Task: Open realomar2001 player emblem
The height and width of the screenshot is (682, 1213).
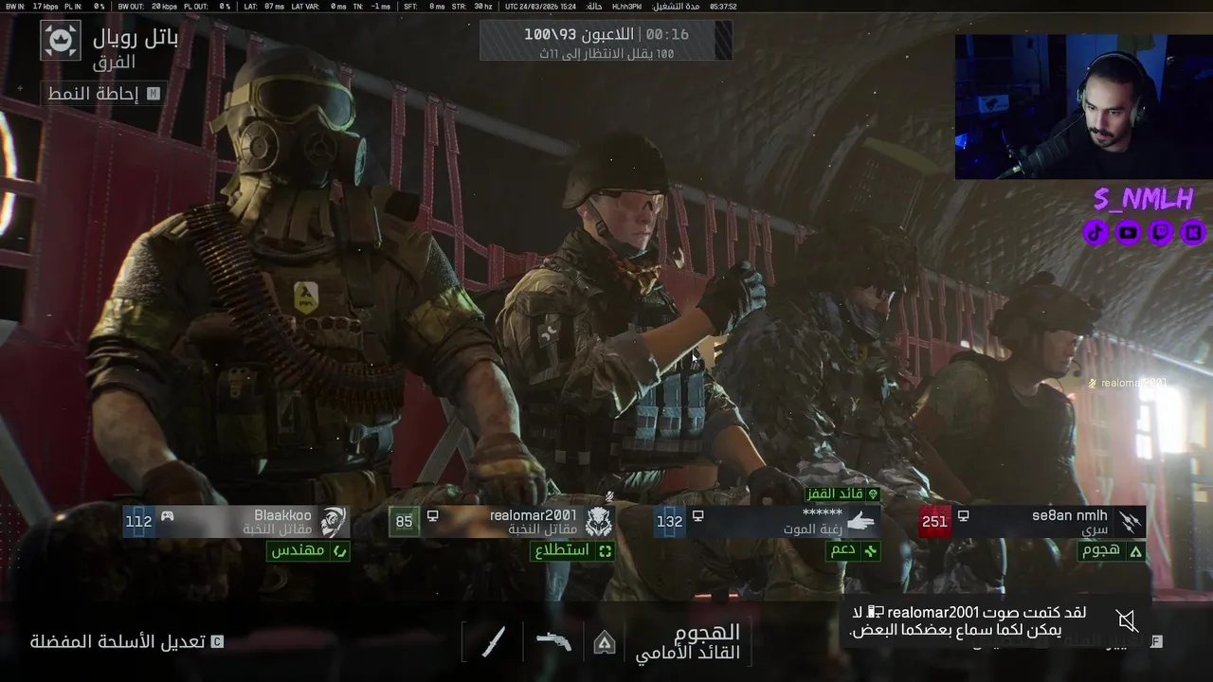Action: (x=598, y=522)
